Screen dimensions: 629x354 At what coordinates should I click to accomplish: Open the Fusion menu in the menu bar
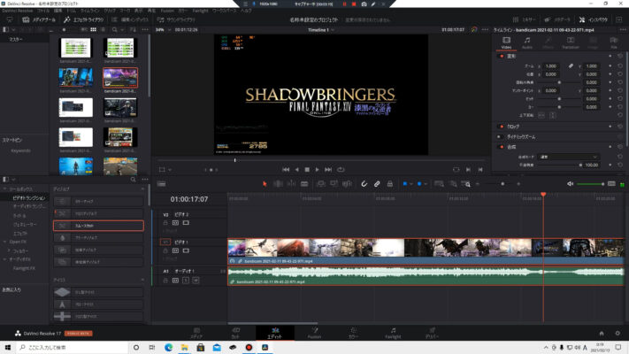[x=168, y=10]
